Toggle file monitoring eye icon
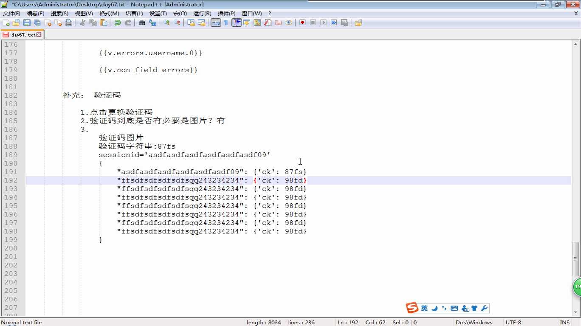581x326 pixels. 289,23
